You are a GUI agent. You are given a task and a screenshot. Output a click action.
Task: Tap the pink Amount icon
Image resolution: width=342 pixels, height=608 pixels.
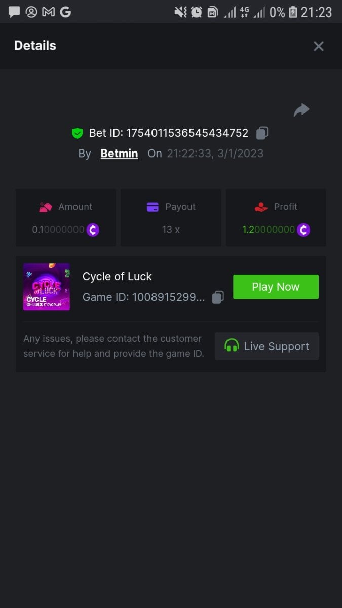(x=46, y=207)
